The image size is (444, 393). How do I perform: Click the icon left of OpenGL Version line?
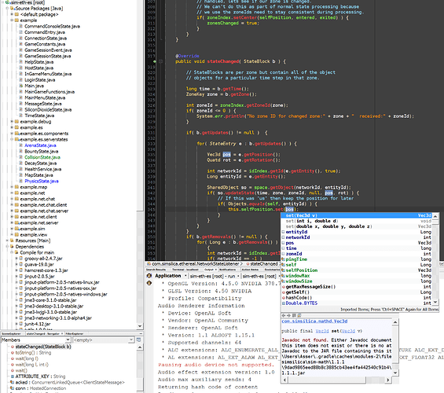coord(149,283)
